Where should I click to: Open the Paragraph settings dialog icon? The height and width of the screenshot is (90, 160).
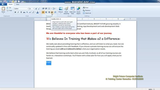click(55, 12)
